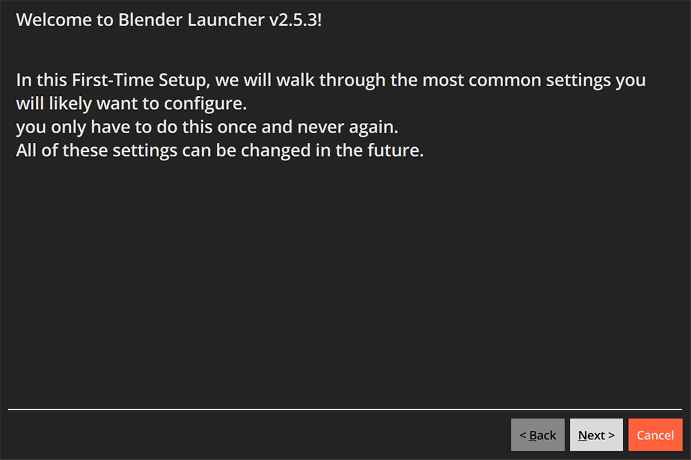This screenshot has width=691, height=460.
Task: Click the empty dark area below the text
Action: 345,276
